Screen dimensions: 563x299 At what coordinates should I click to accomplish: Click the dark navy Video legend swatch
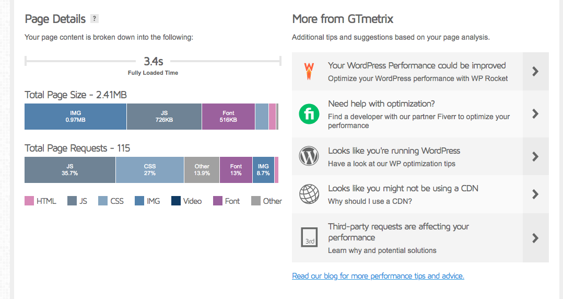pyautogui.click(x=176, y=201)
